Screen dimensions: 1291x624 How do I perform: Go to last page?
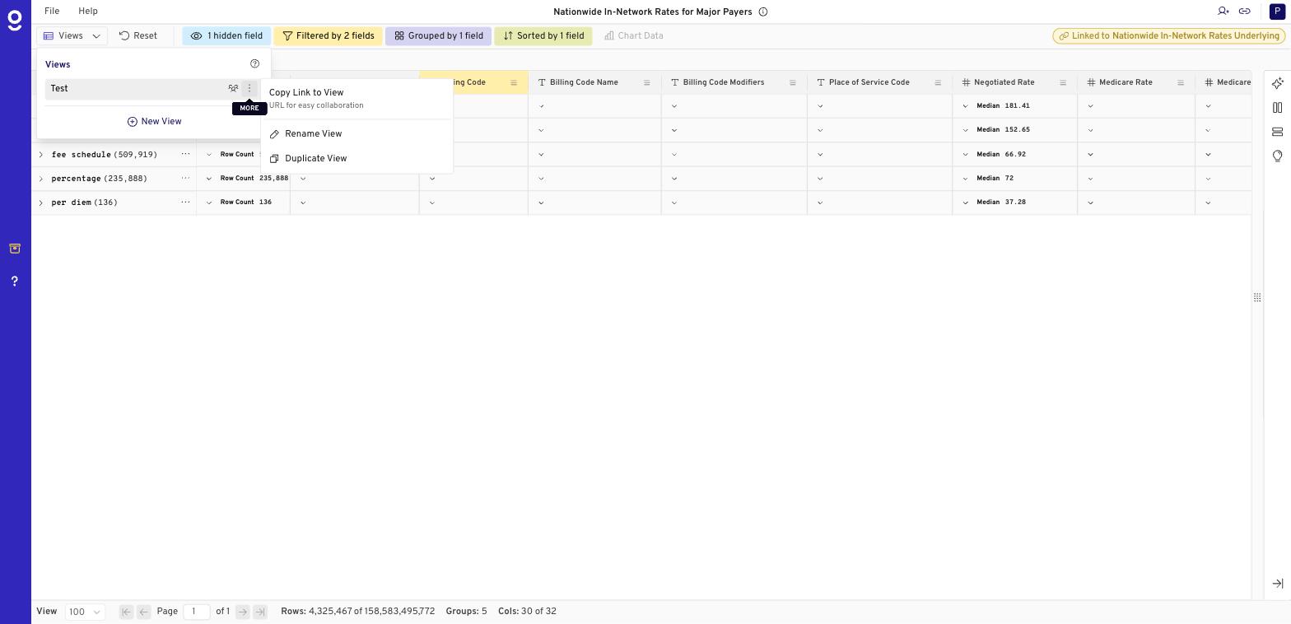[260, 612]
